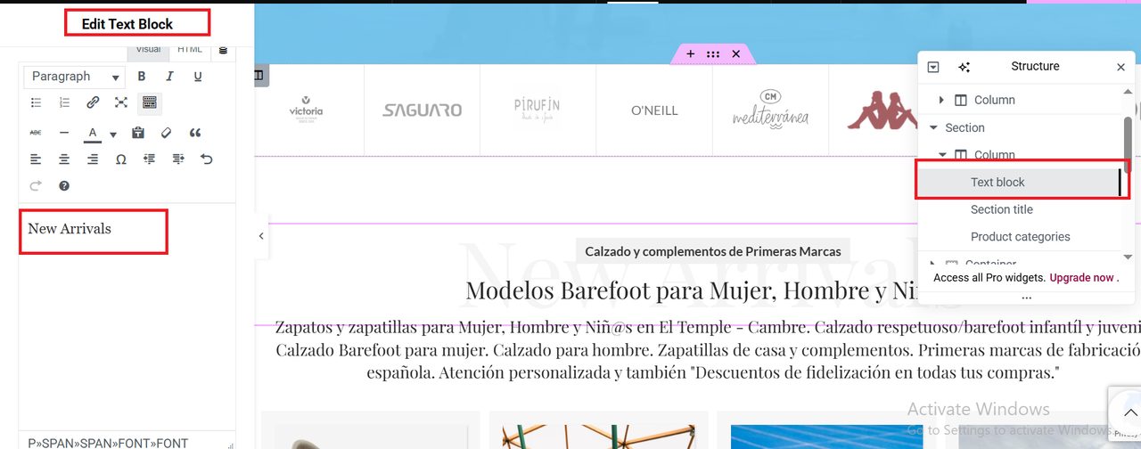Click the section drag handle dots
The width and height of the screenshot is (1141, 449).
713,54
